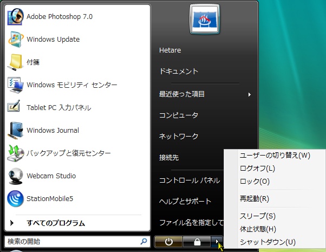326x252 pixels.
Task: Choose 休止状態(H) menu entry
Action: tap(258, 229)
